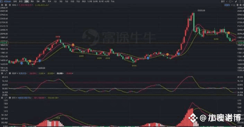244x127 pixels.
Task: Toggle visibility eye of the MMA indicator
Action: [x=10, y=5]
